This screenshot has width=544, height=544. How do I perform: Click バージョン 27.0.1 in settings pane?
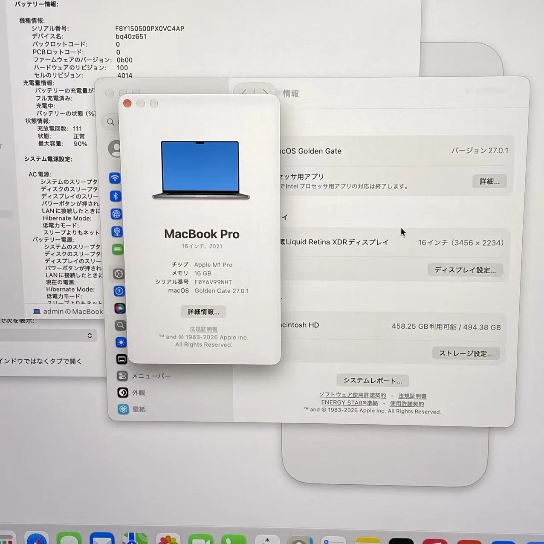click(x=480, y=150)
